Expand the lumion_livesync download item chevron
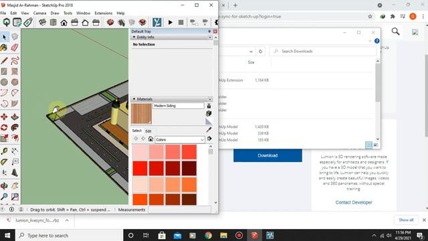This screenshot has width=428, height=241. pos(67,220)
